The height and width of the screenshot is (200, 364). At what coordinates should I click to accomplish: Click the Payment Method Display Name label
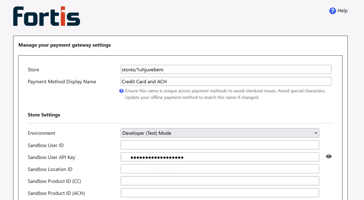click(62, 82)
